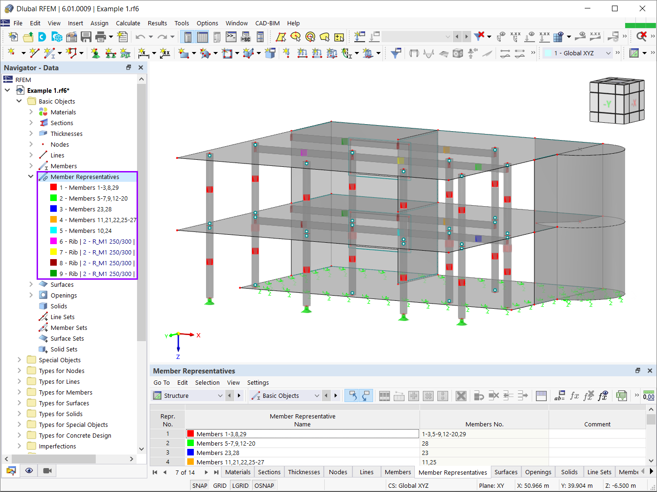The height and width of the screenshot is (492, 657).
Task: Open model file with the folder icon
Action: click(28, 37)
